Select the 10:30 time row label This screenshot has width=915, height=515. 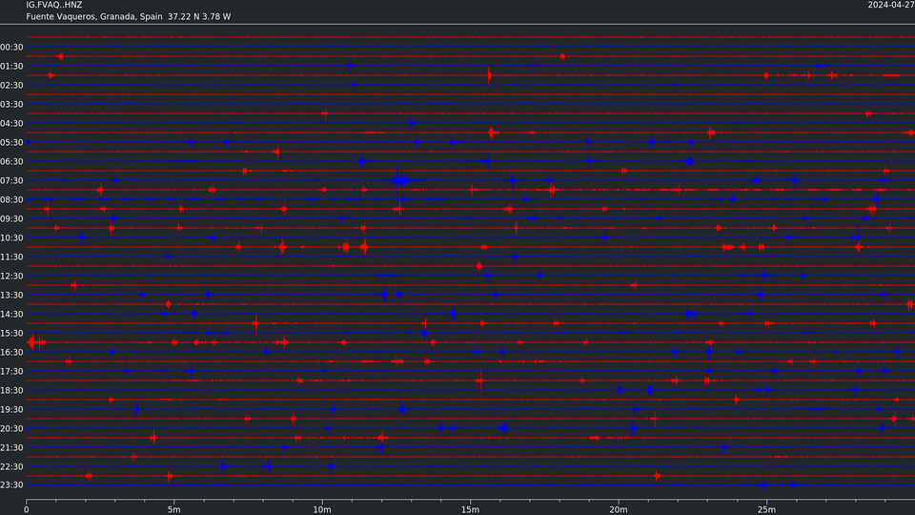pos(11,238)
